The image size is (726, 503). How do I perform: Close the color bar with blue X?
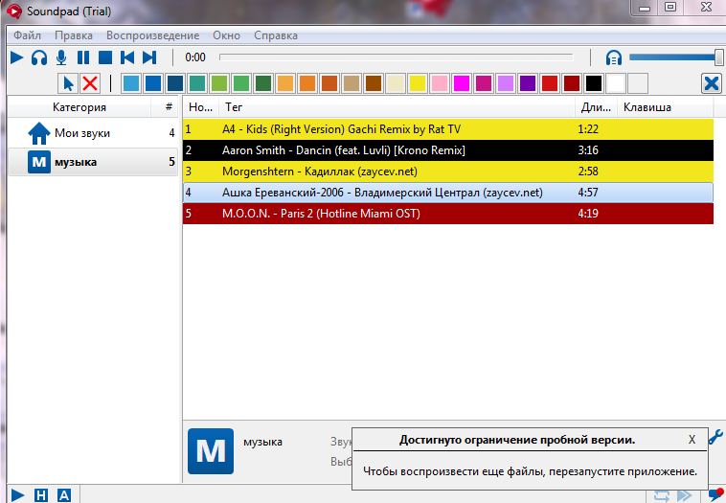(711, 83)
